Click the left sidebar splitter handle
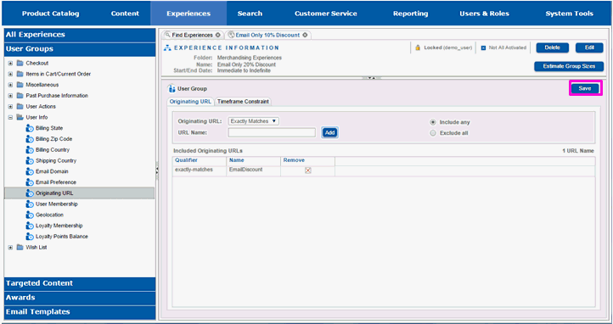 tap(157, 170)
